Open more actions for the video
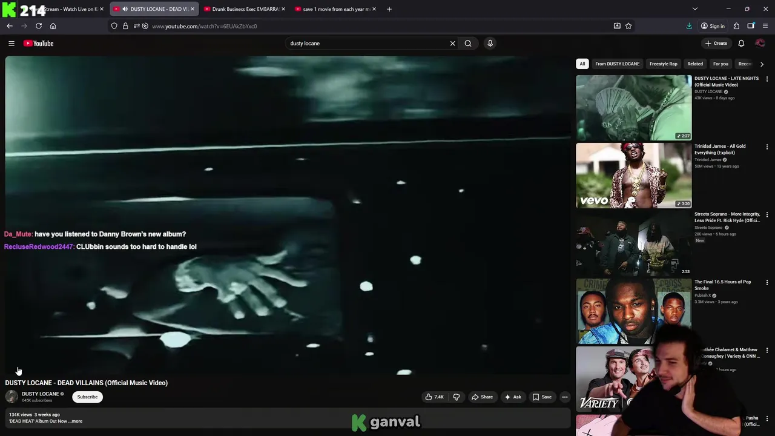 (565, 397)
